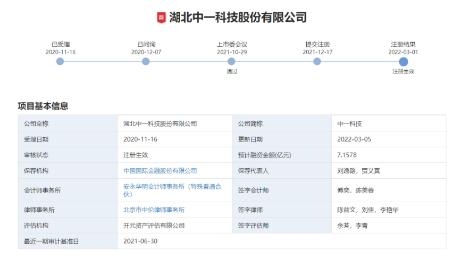Click the 签字律师 label cell
The width and height of the screenshot is (461, 258).
pos(282,210)
